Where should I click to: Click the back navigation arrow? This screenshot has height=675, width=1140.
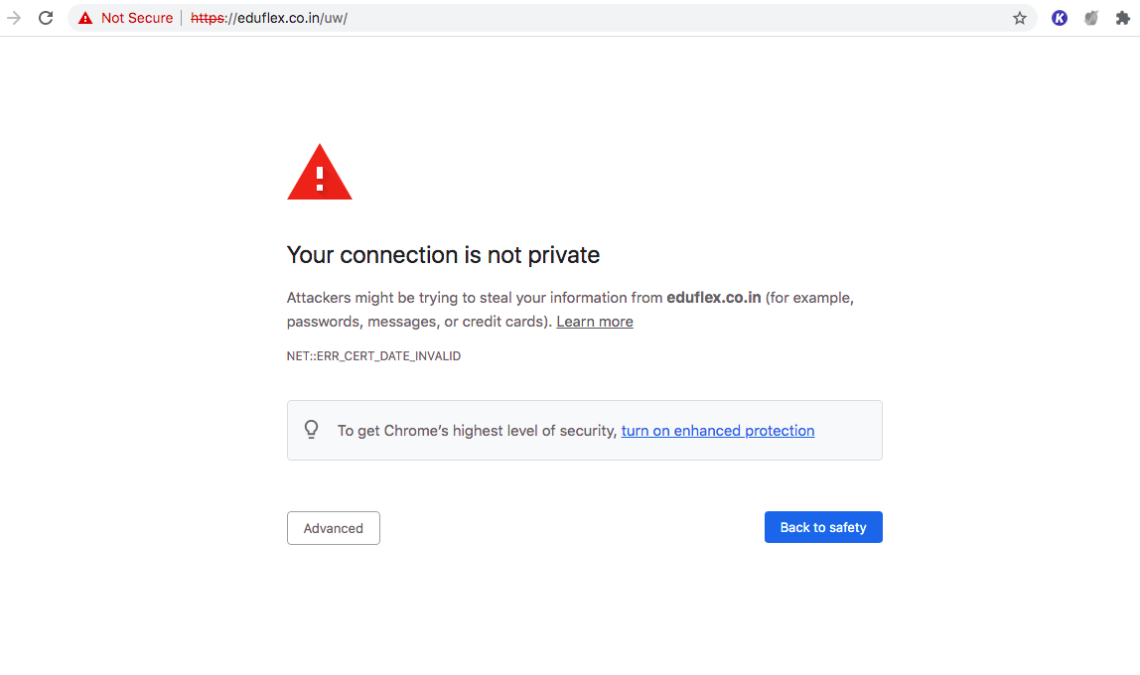pyautogui.click(x=12, y=17)
